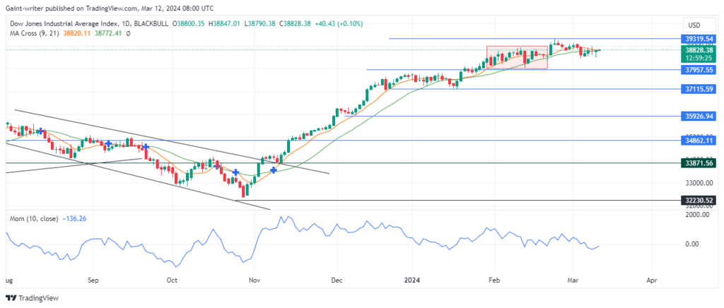This screenshot has height=308, width=724.
Task: Click the close price C38828.38 in the header
Action: (x=296, y=23)
